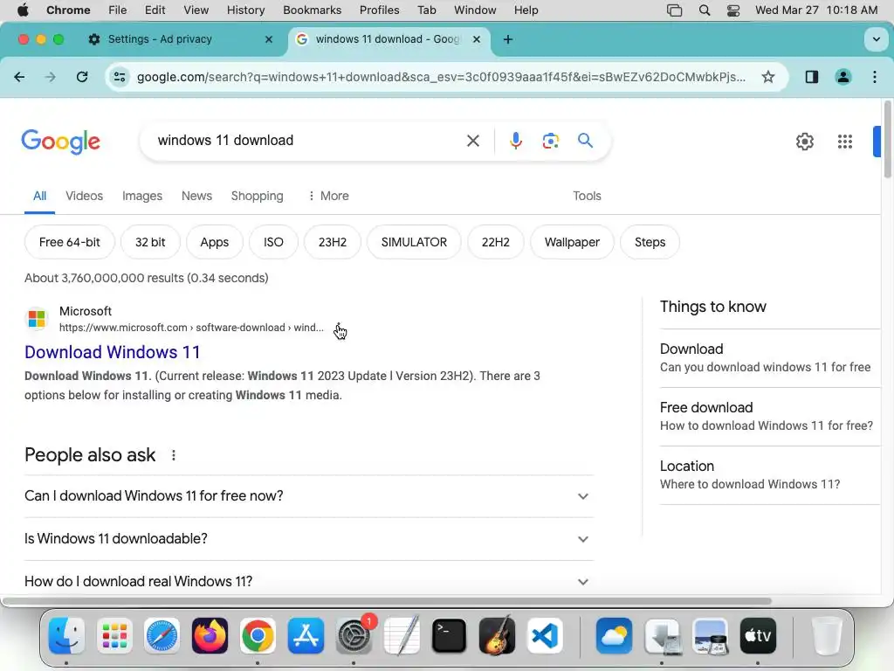This screenshot has height=671, width=894.
Task: Go back to the previous page
Action: tap(19, 77)
